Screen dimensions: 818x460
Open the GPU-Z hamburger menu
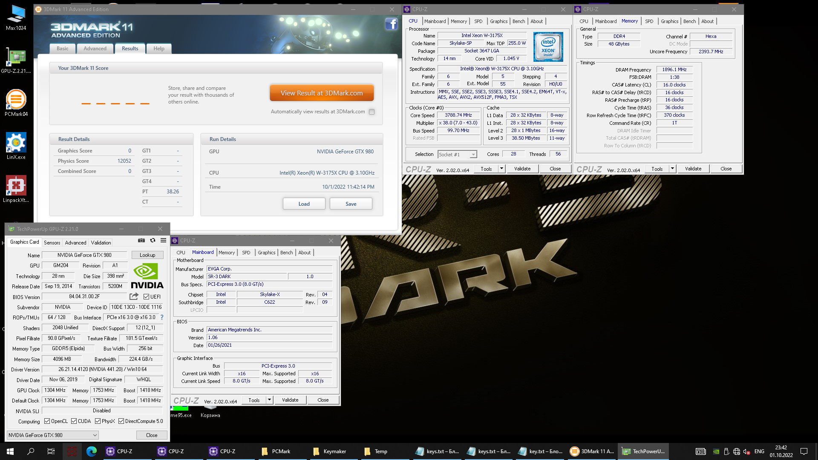[x=163, y=241]
